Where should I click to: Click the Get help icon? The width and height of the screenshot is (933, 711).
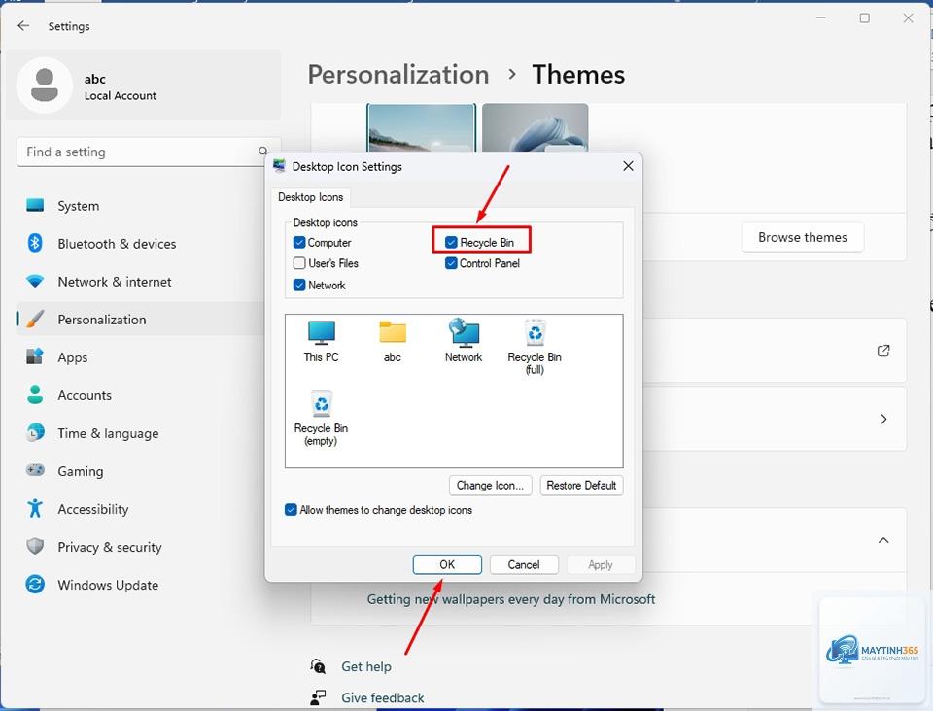pos(318,665)
